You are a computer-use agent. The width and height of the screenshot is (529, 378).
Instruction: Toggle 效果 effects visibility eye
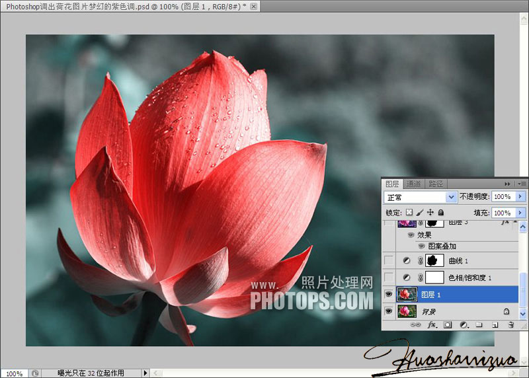pyautogui.click(x=411, y=235)
